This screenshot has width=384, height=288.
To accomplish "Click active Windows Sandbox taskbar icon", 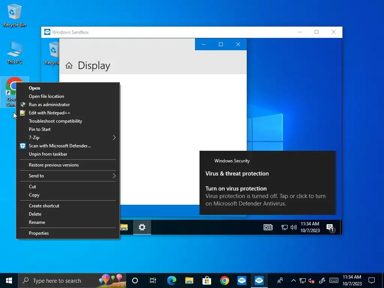I will [x=259, y=280].
